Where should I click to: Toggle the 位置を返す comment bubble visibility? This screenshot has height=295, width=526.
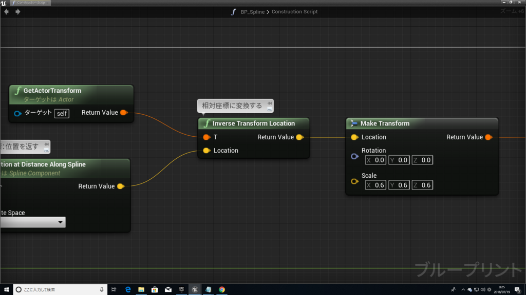46,150
